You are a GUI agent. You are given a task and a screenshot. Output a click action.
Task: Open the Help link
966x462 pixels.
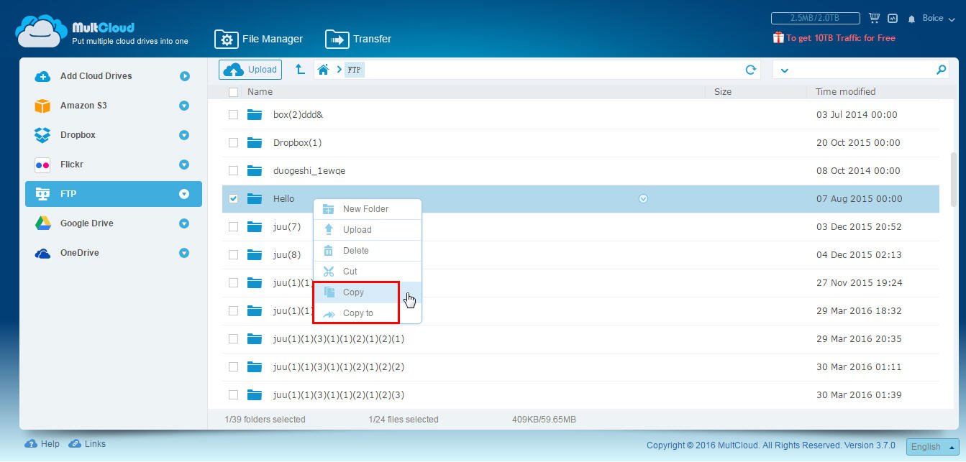(x=42, y=444)
